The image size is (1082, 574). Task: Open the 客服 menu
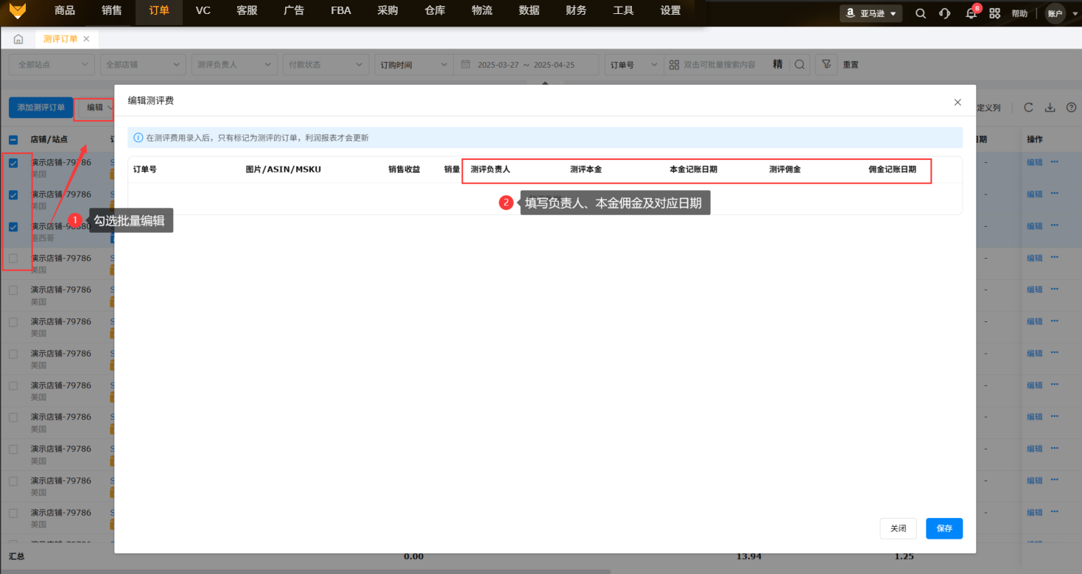pyautogui.click(x=247, y=10)
